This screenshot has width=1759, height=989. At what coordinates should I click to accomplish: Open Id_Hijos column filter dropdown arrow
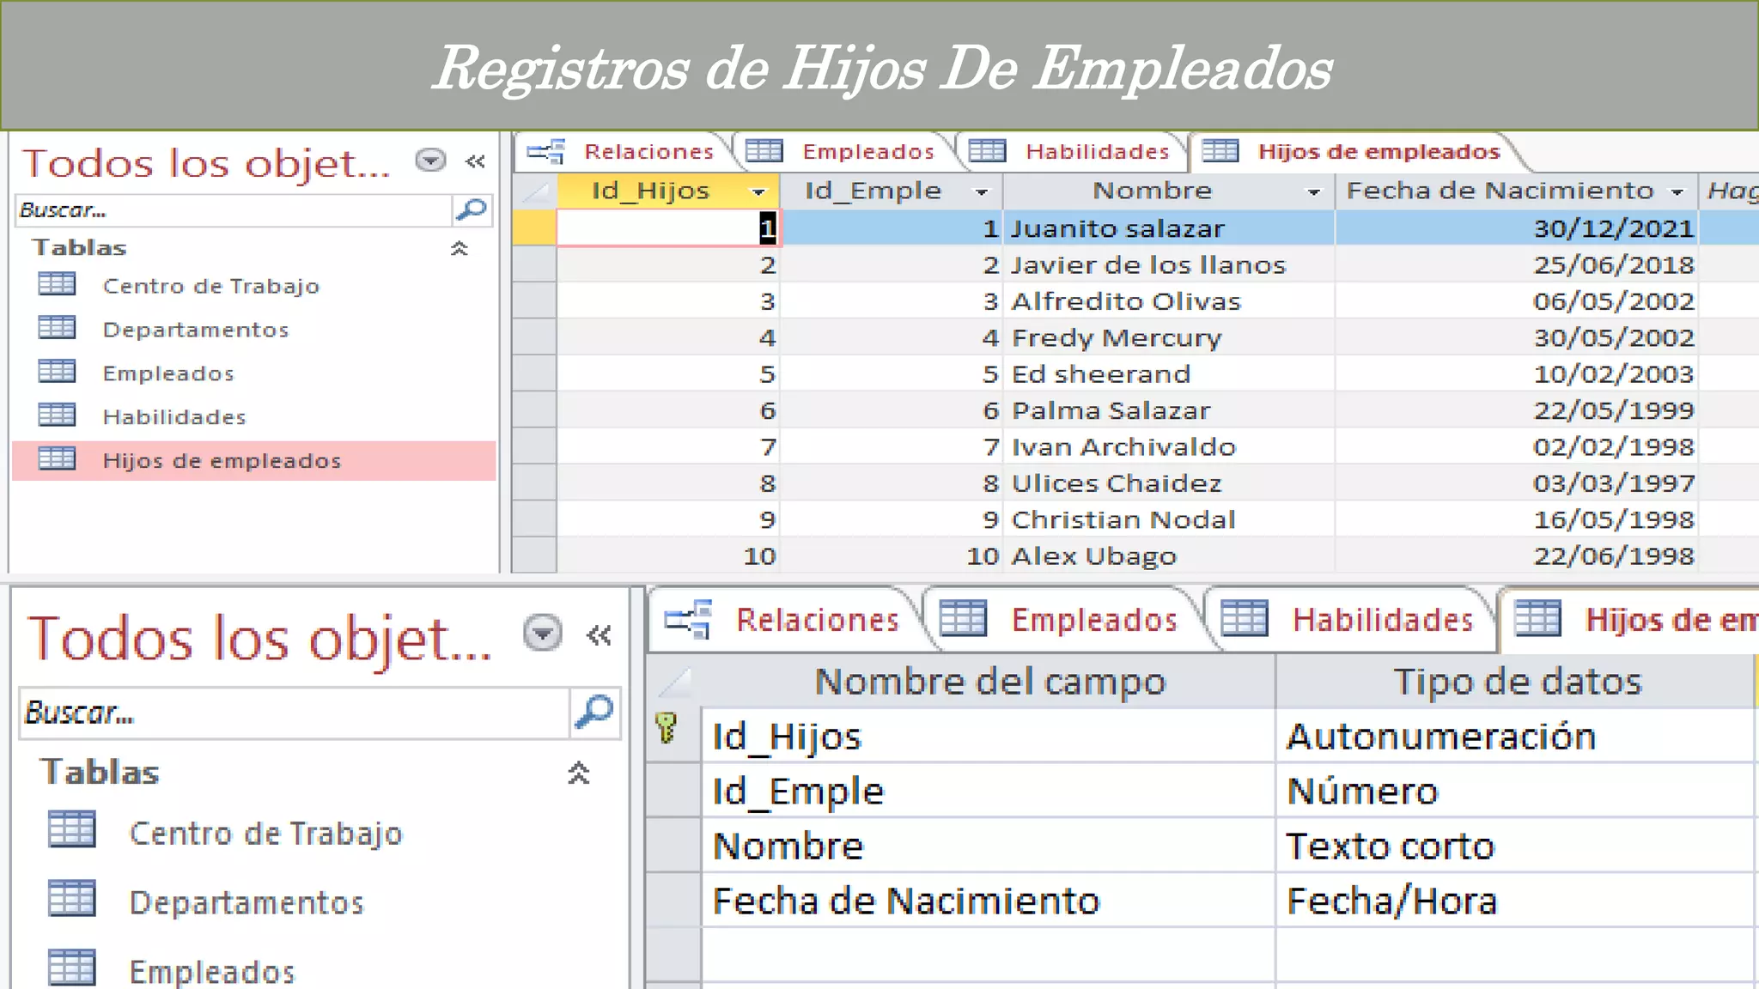tap(758, 192)
